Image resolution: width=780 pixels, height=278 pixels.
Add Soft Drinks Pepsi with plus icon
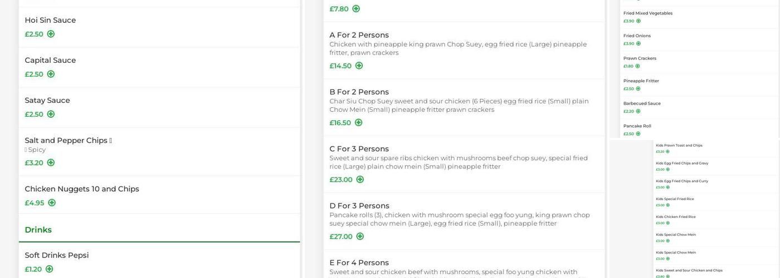click(49, 269)
